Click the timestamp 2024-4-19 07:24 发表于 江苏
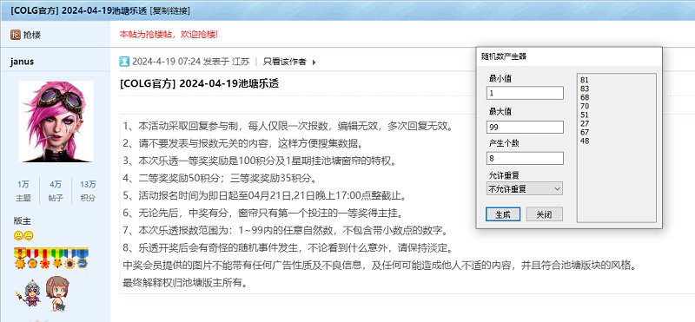This screenshot has width=695, height=322. click(190, 62)
